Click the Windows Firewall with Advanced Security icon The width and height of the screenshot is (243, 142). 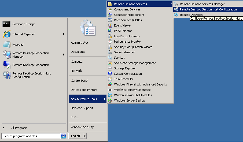pos(110,84)
